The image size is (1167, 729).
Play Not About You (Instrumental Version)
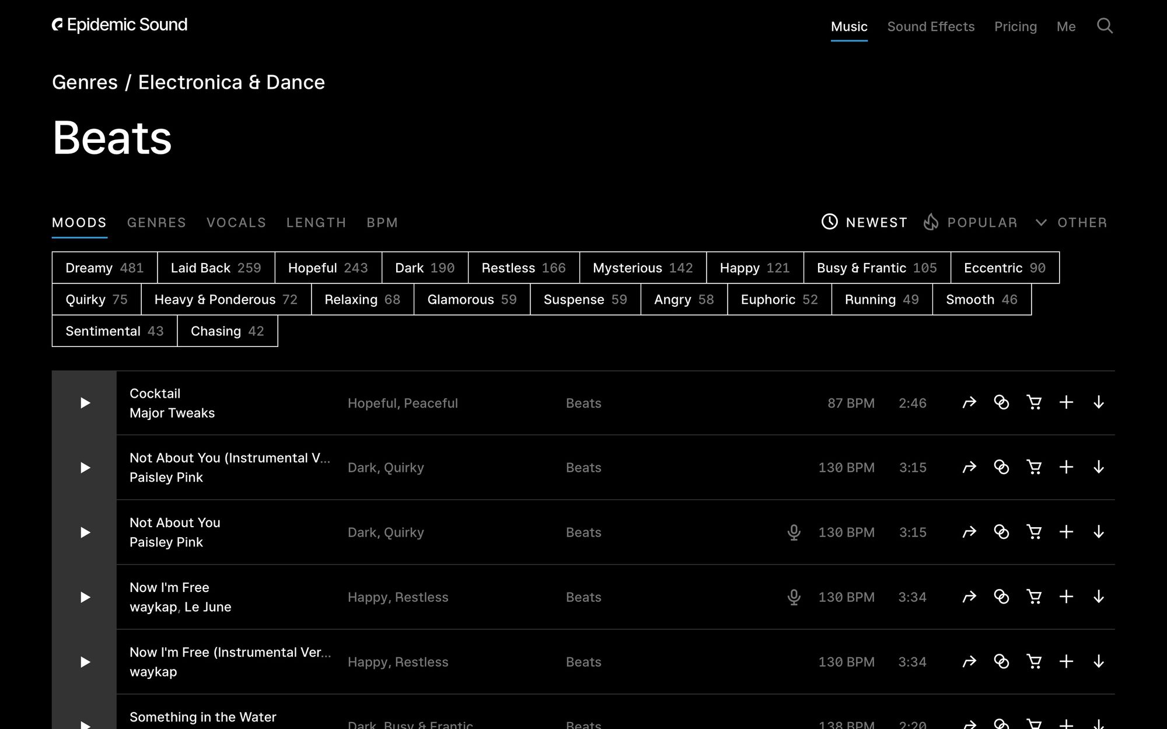coord(85,468)
